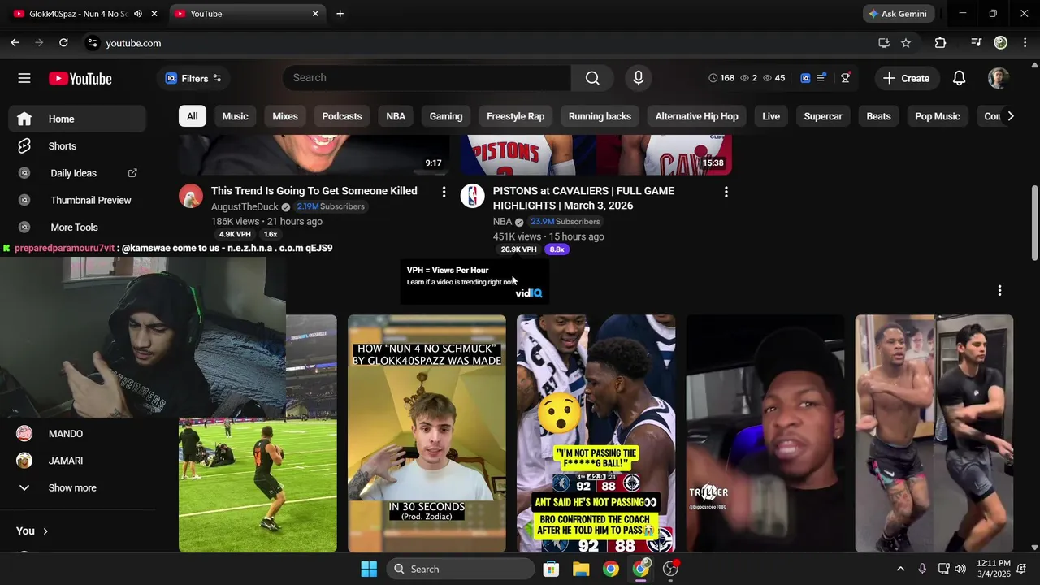This screenshot has height=585, width=1040.
Task: Bookmark this page with star icon
Action: pos(906,43)
